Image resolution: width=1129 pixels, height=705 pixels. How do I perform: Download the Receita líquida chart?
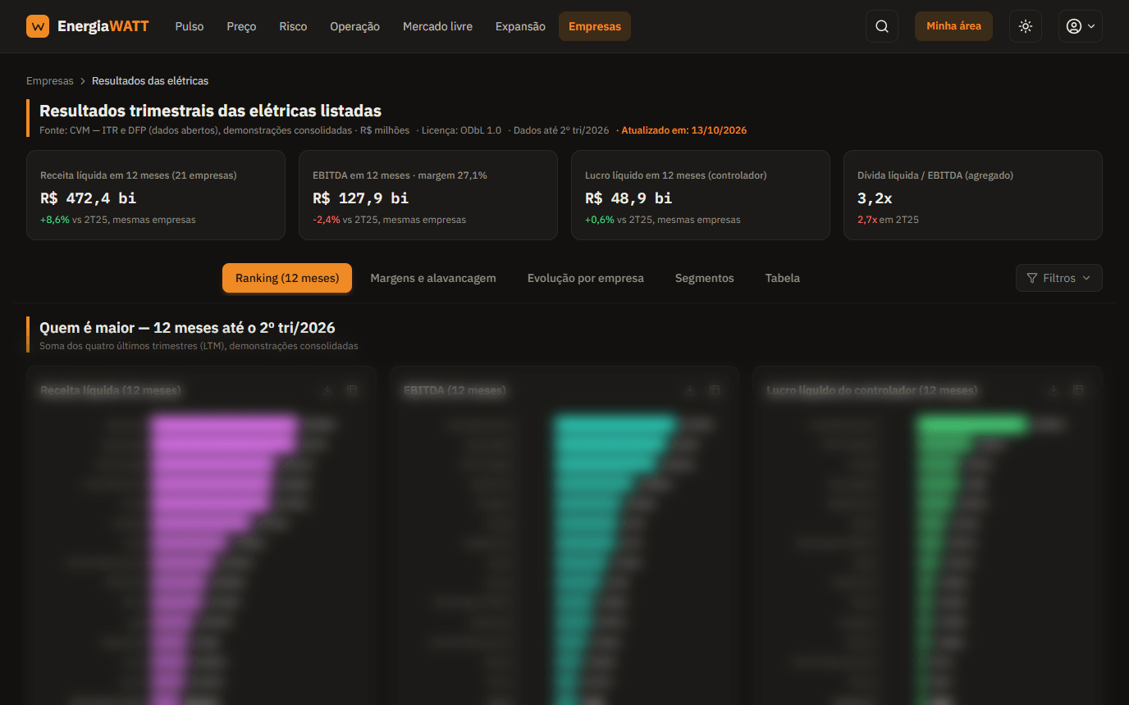pos(327,390)
